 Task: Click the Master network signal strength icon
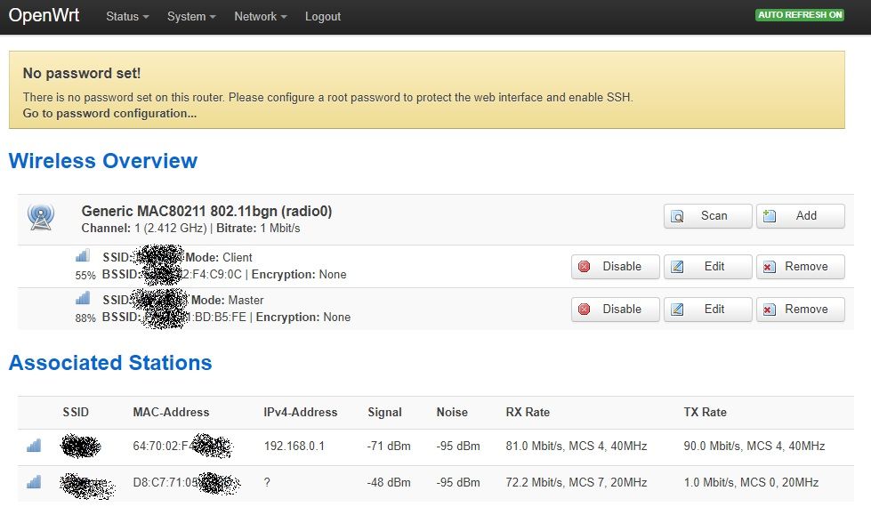(83, 300)
